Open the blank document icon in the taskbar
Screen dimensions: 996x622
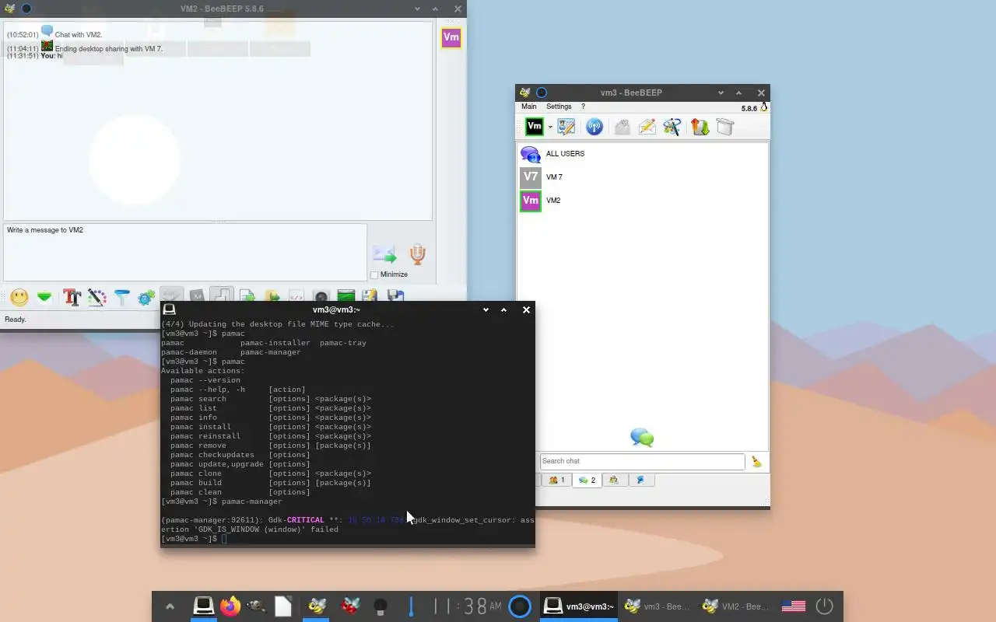point(283,606)
